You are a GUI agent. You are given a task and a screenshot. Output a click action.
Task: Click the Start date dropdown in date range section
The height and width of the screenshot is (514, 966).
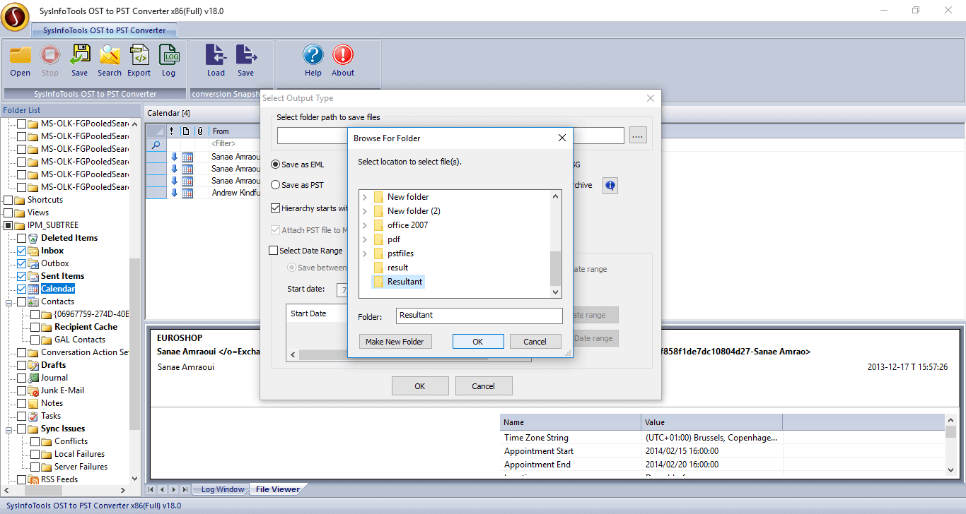point(342,289)
